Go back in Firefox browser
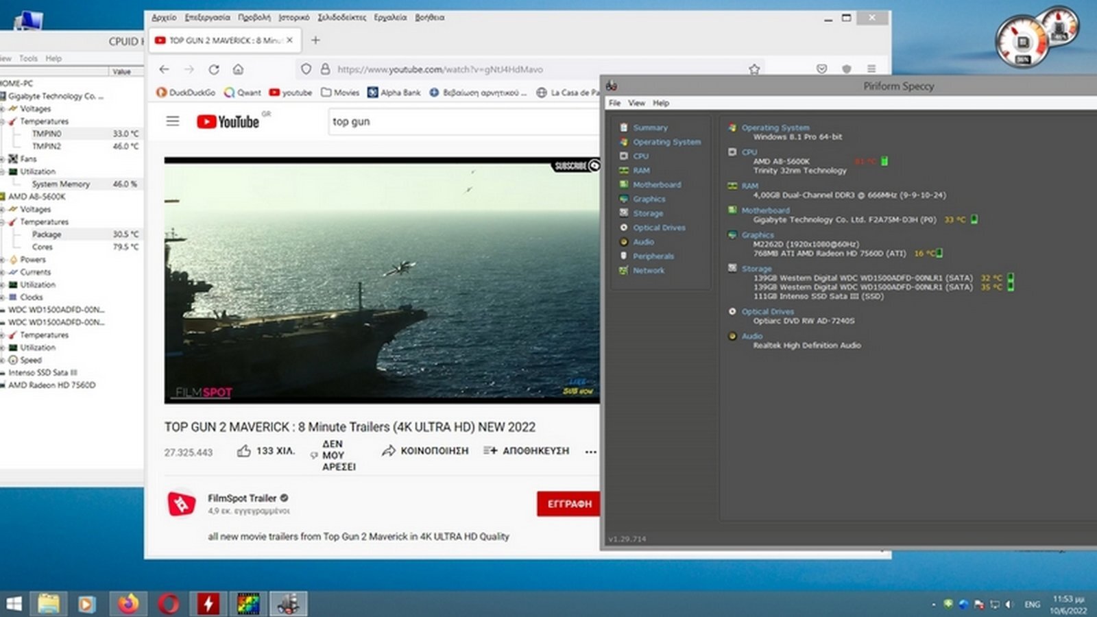The width and height of the screenshot is (1097, 617). [164, 69]
